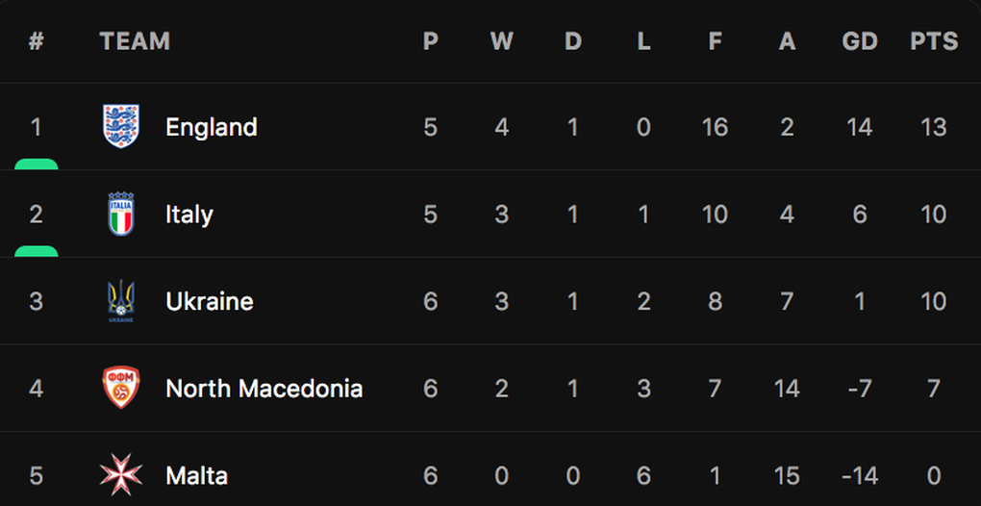
Task: Select the Malta team name
Action: (196, 476)
